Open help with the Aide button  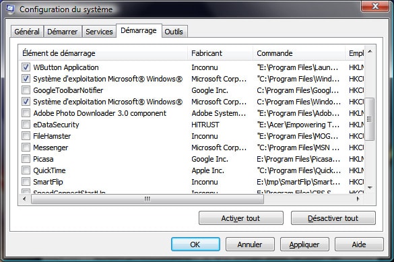(x=359, y=244)
